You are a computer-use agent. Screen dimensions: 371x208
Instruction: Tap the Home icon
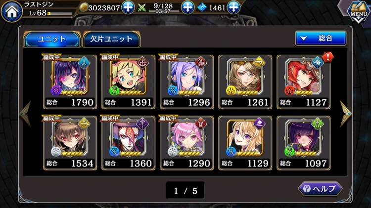tap(11, 11)
